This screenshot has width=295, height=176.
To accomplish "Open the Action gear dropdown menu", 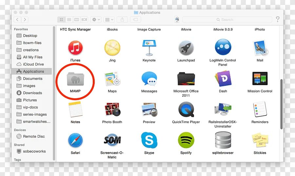I will pos(96,20).
